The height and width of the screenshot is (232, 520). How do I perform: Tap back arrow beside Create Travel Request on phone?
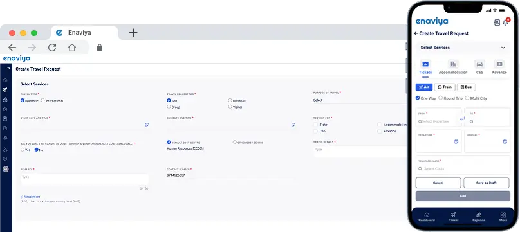pos(416,33)
